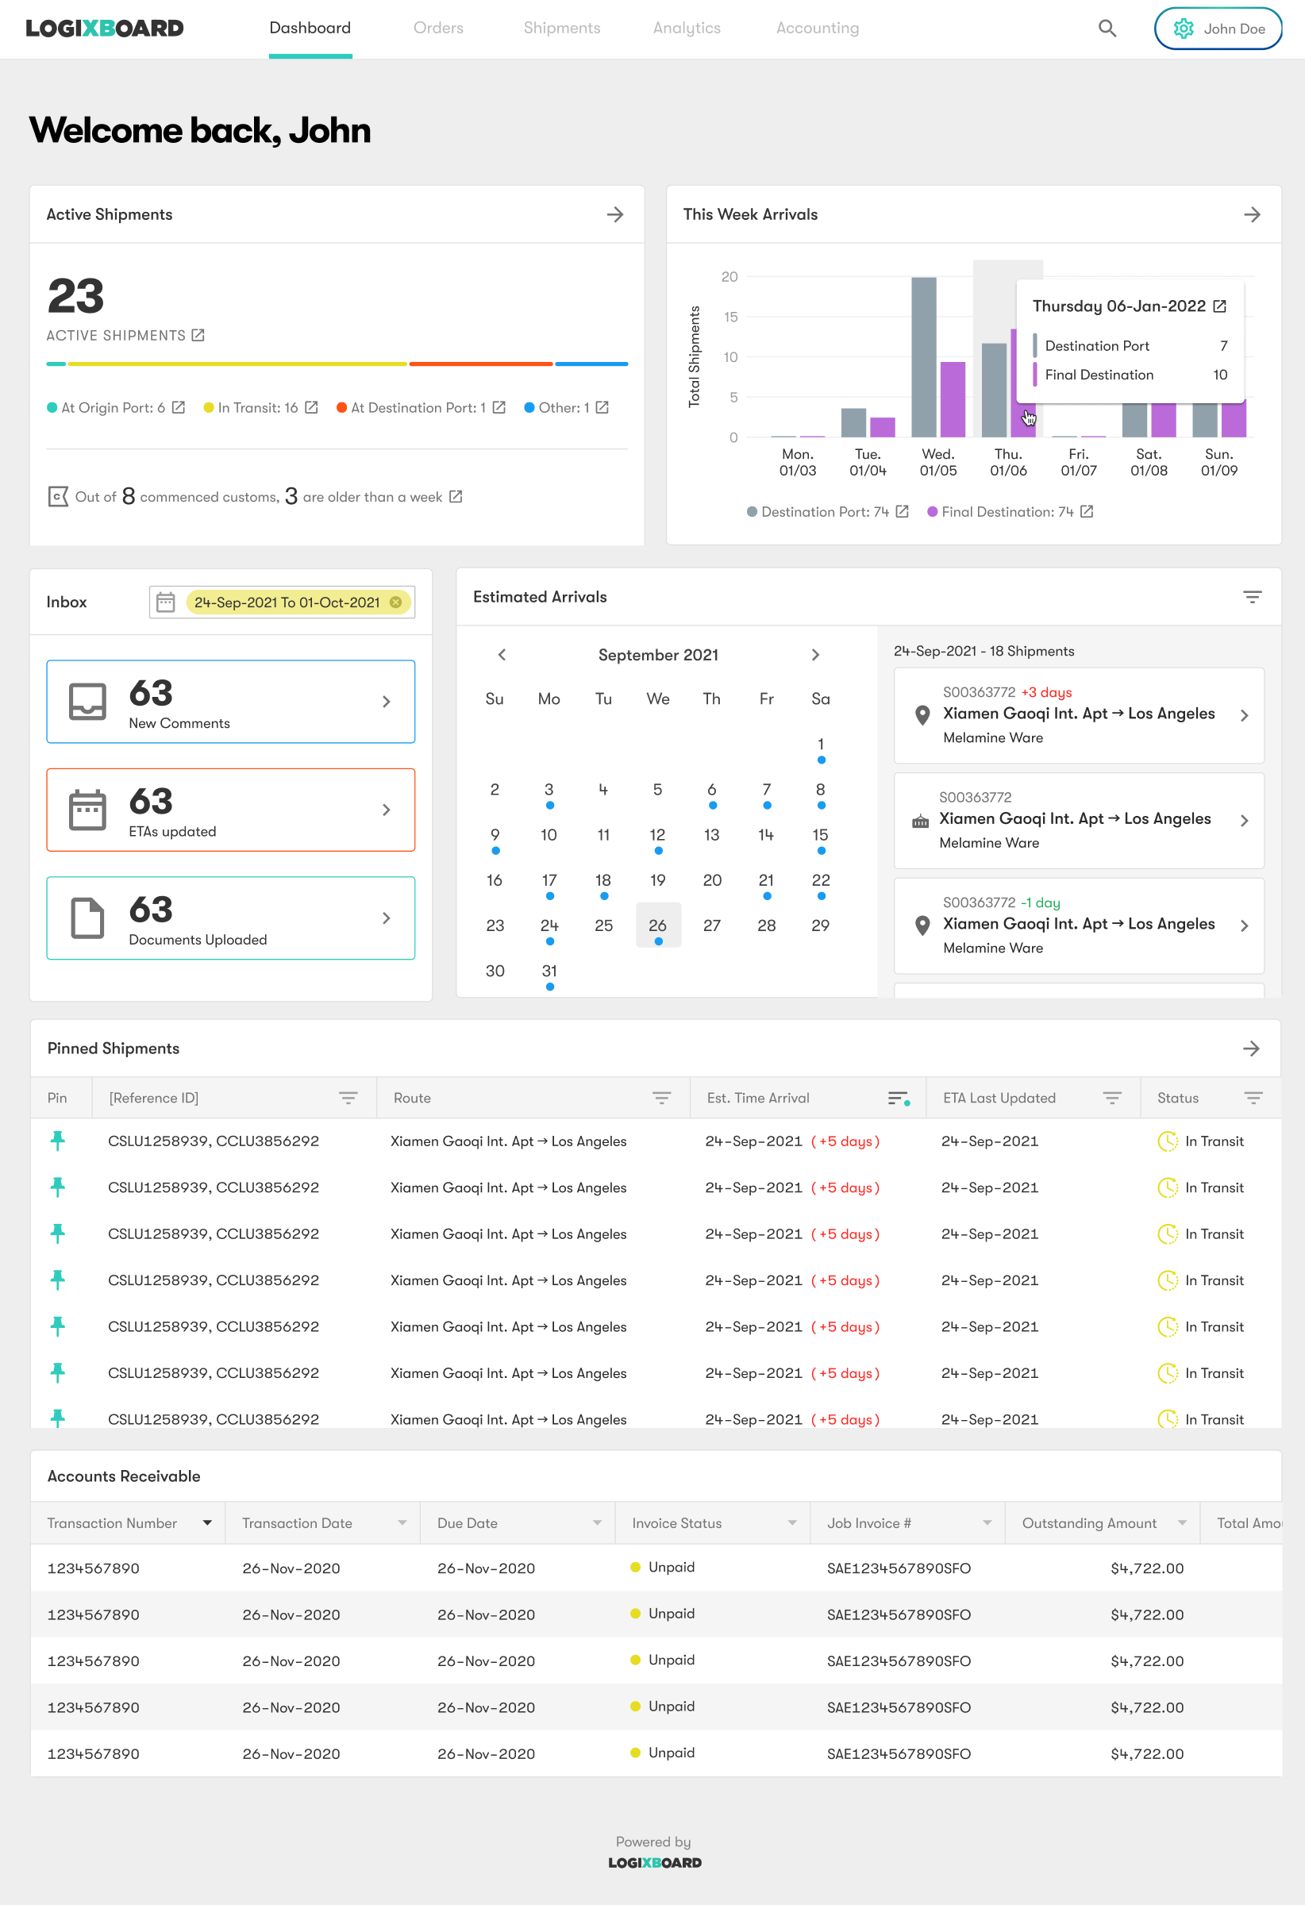Screen dimensions: 1305x1905
Task: Expand Transaction Number column dropdown
Action: 207,1523
